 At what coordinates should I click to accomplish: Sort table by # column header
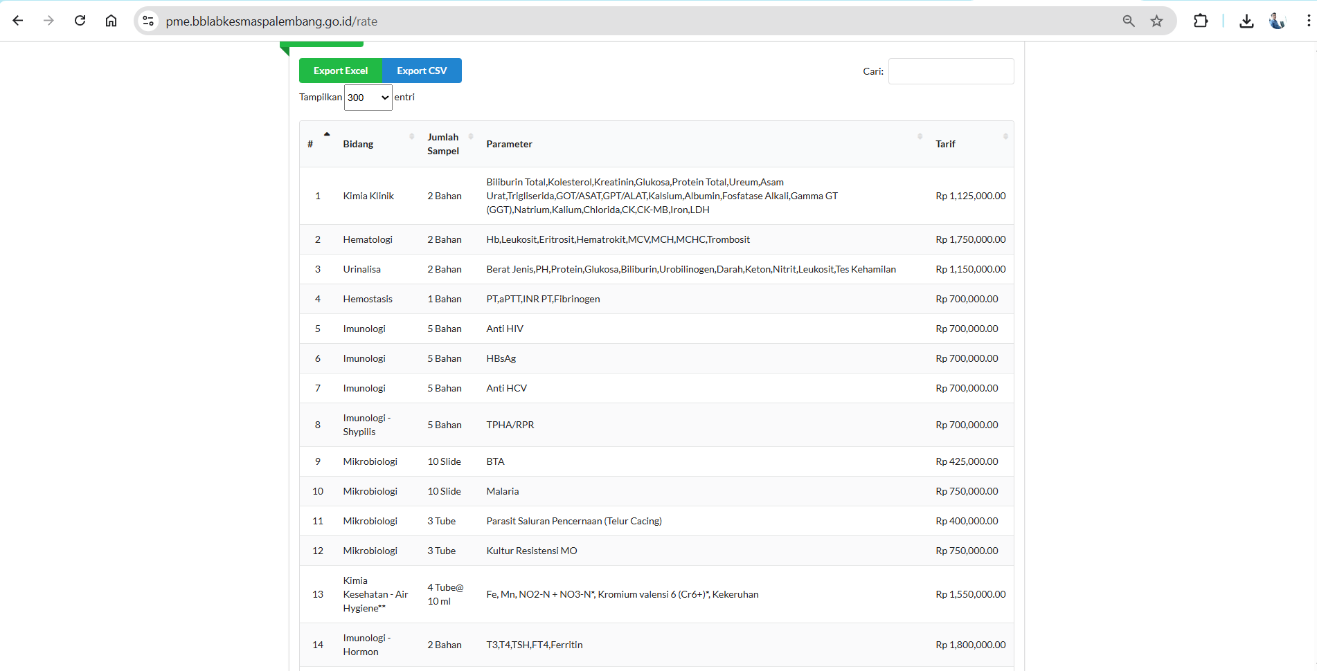311,144
